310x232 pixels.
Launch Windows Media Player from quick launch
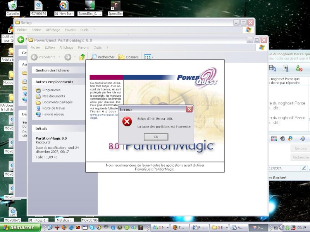pyautogui.click(x=99, y=227)
